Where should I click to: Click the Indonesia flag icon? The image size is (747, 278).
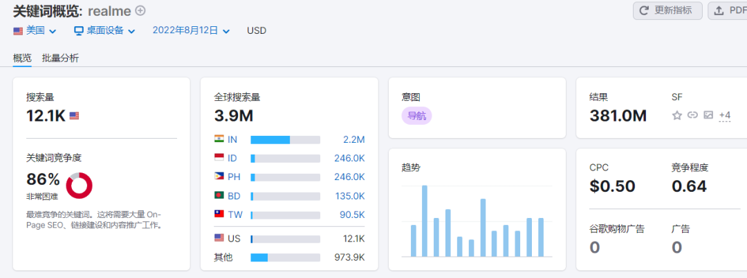219,157
